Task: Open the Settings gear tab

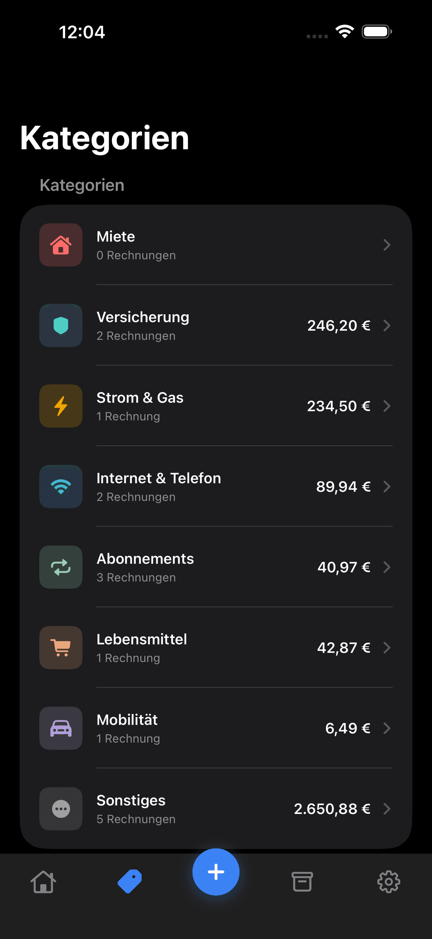Action: pos(389,882)
